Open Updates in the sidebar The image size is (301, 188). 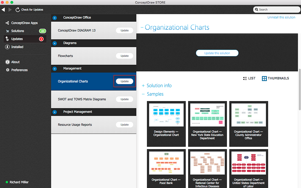[x=17, y=39]
